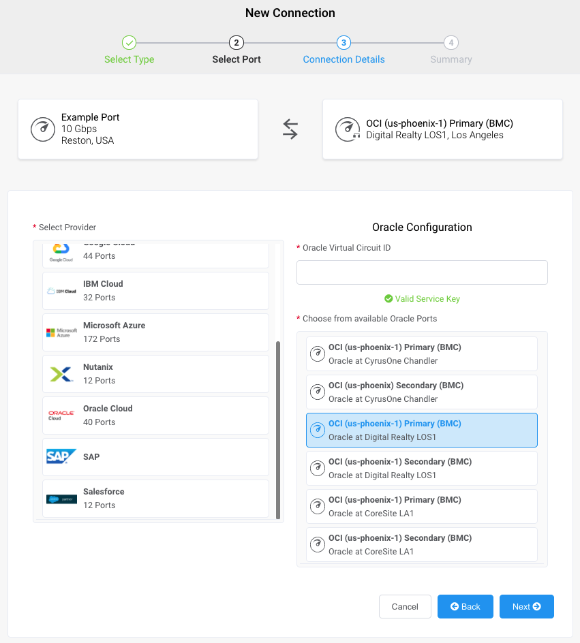This screenshot has height=643, width=580.
Task: Select Primary port at CyrusOne Chandler
Action: 422,354
